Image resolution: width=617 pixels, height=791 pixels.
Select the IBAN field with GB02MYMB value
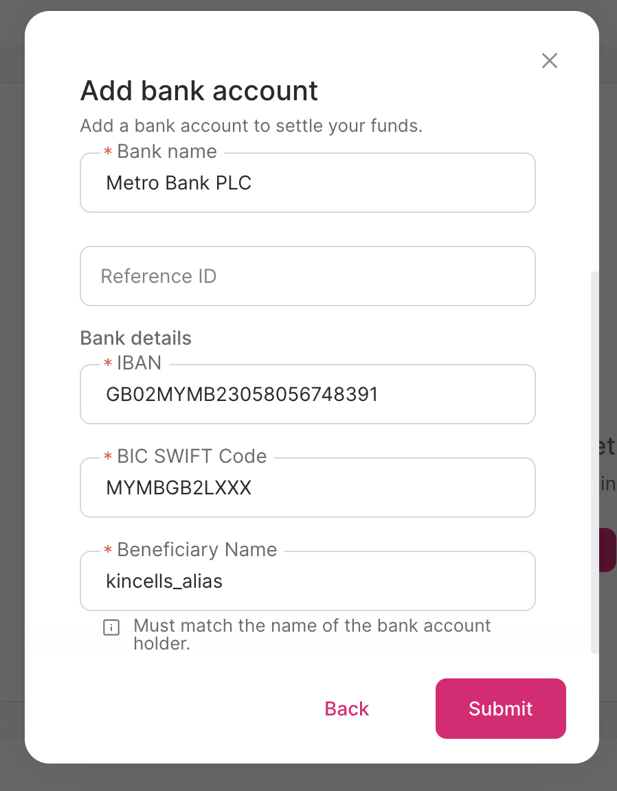307,394
